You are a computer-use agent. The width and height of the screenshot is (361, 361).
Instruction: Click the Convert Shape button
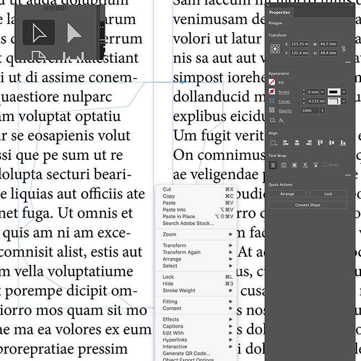[x=308, y=205]
